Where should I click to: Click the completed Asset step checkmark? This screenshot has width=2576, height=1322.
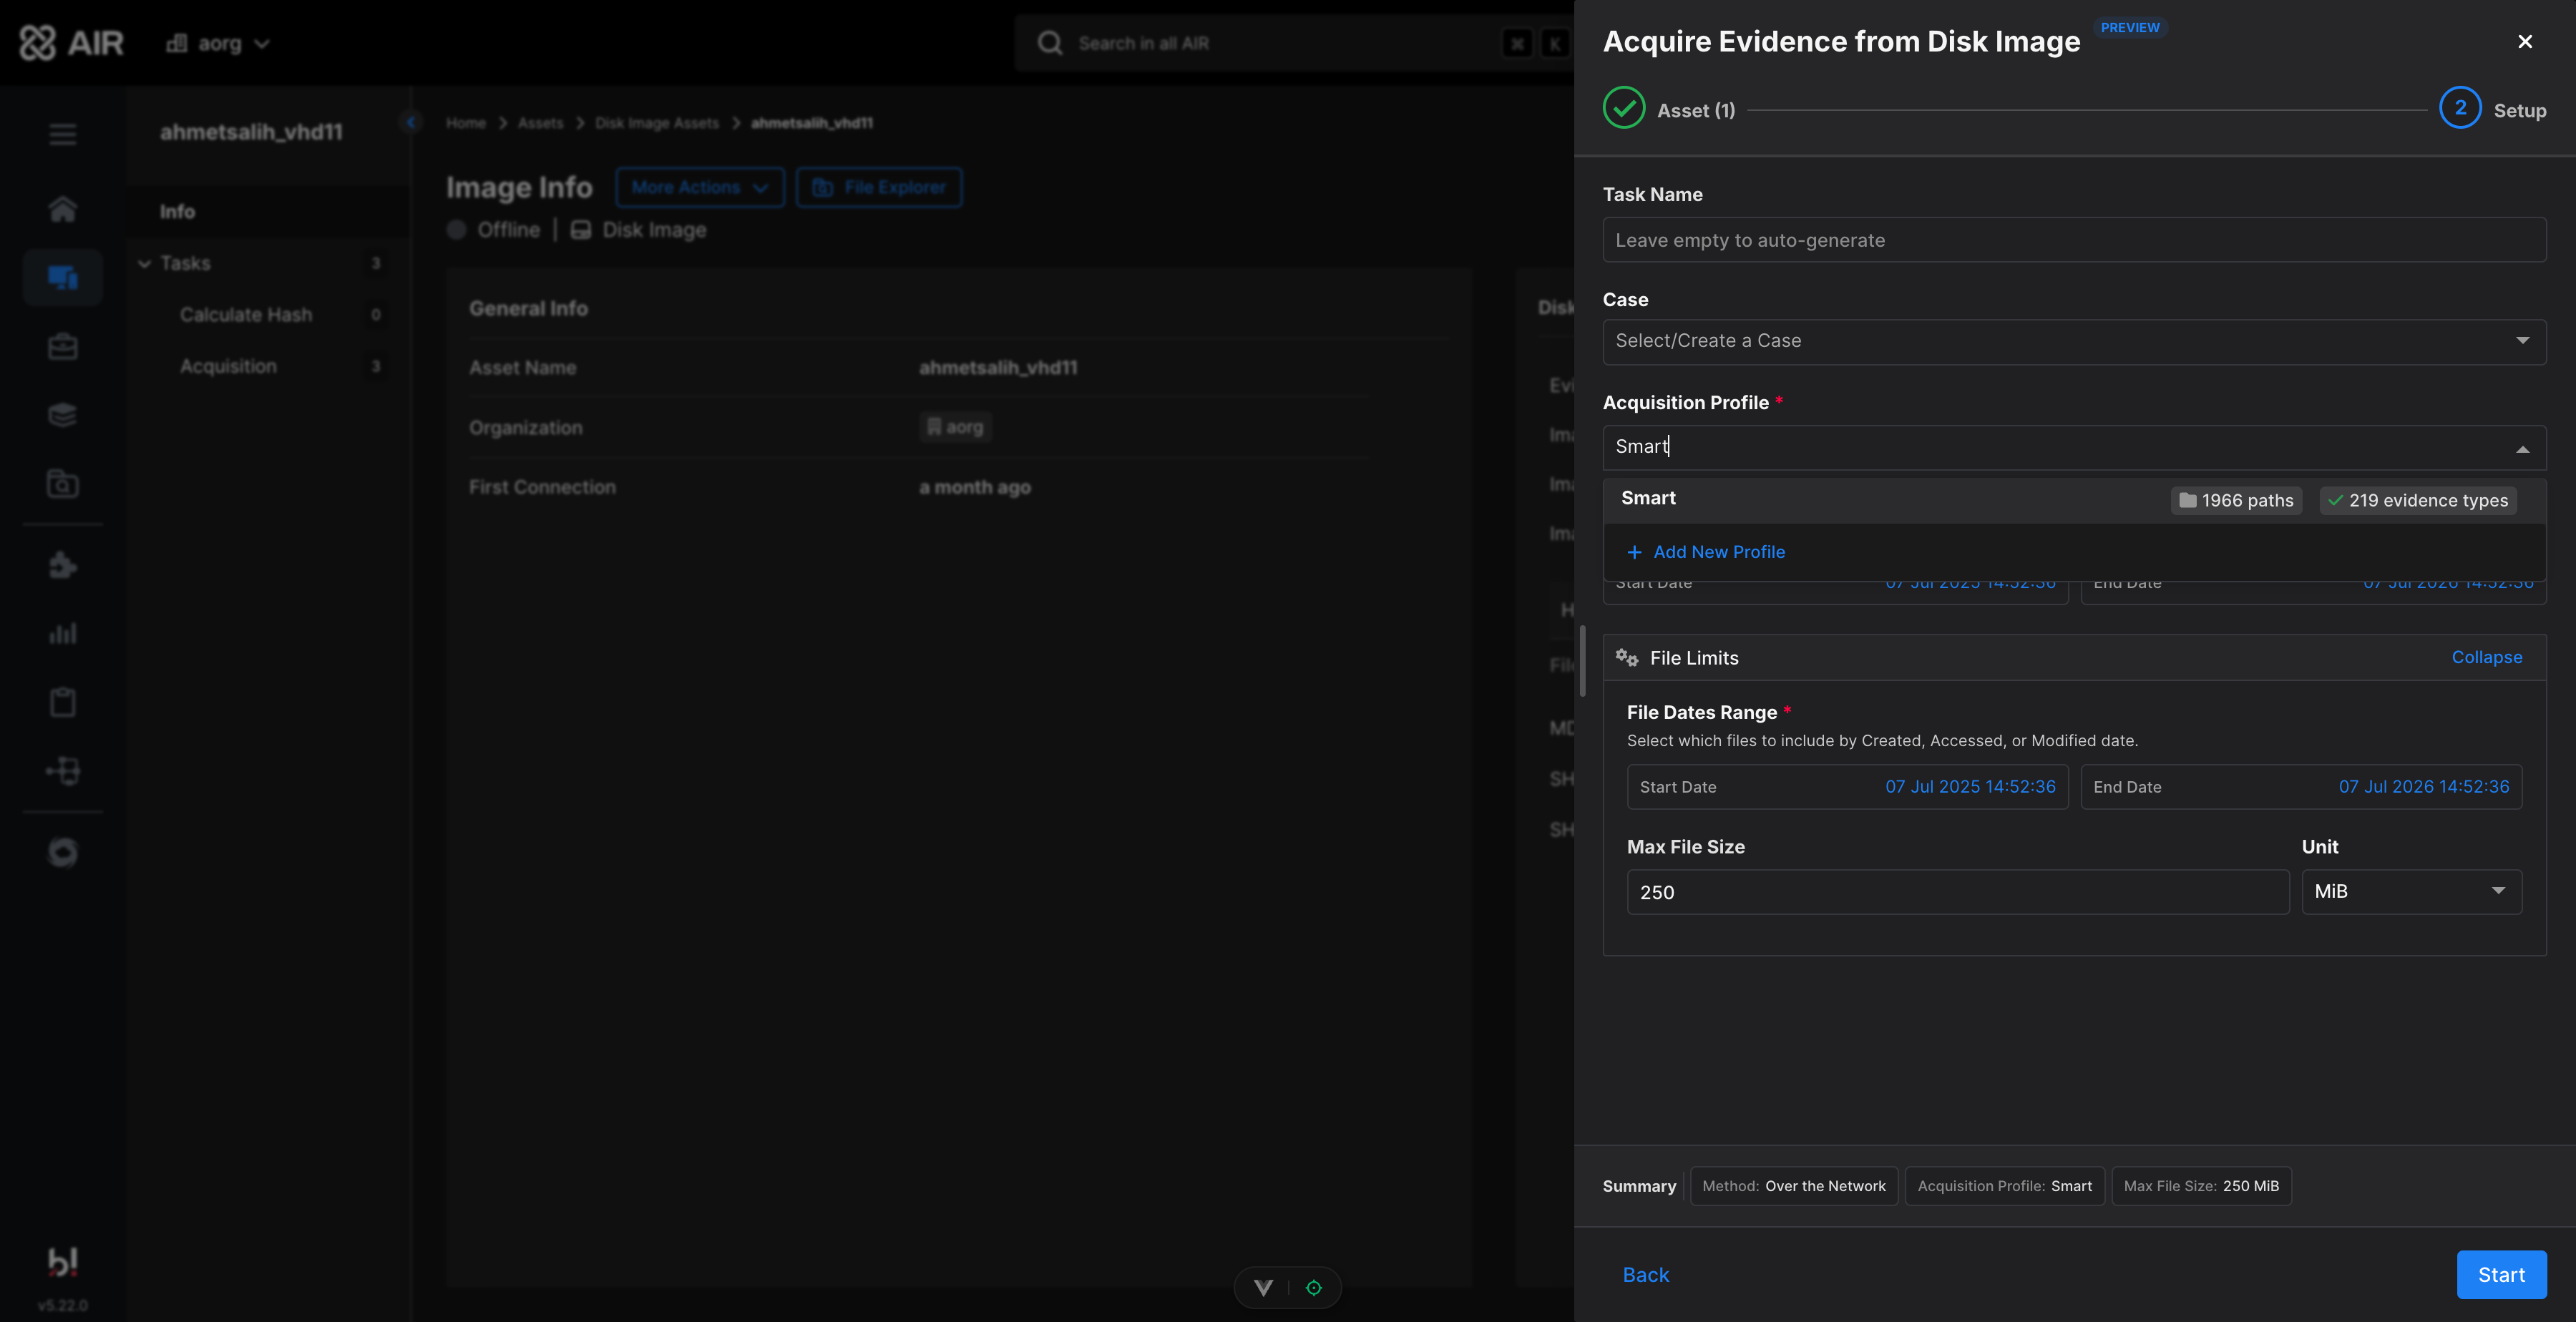1624,108
